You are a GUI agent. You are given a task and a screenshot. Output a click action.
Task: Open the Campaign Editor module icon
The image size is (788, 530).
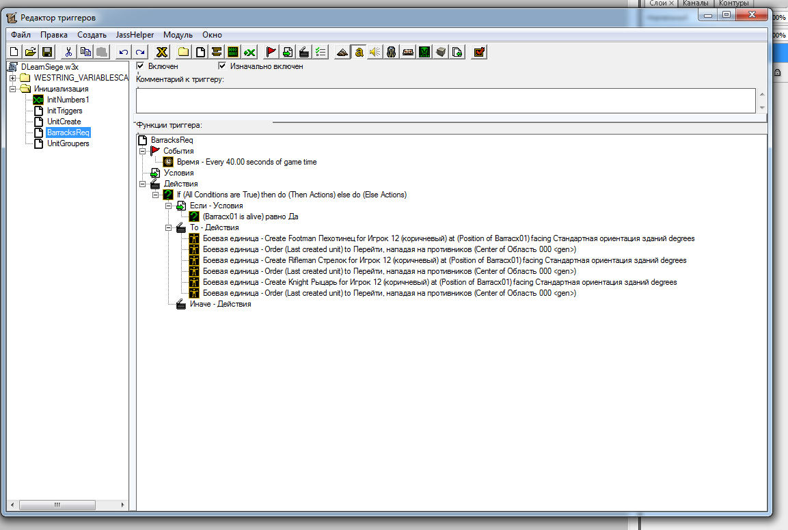408,52
